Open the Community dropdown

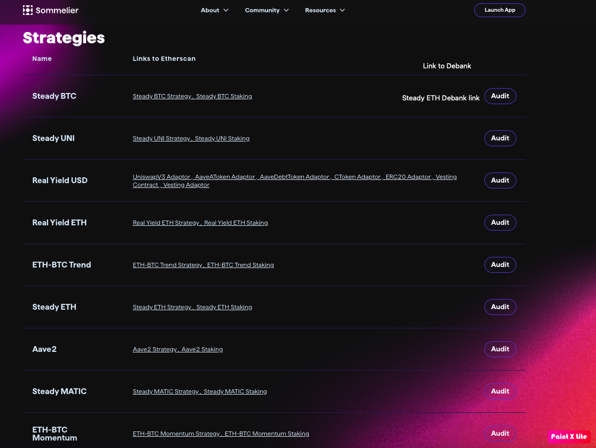pyautogui.click(x=266, y=10)
